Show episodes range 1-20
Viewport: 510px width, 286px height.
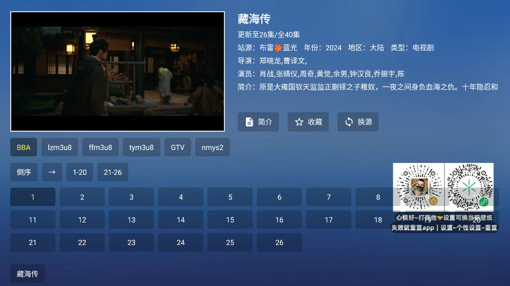tap(80, 172)
